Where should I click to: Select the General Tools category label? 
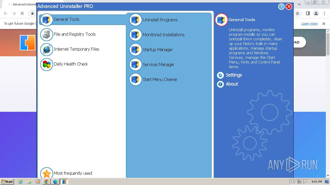(x=67, y=19)
